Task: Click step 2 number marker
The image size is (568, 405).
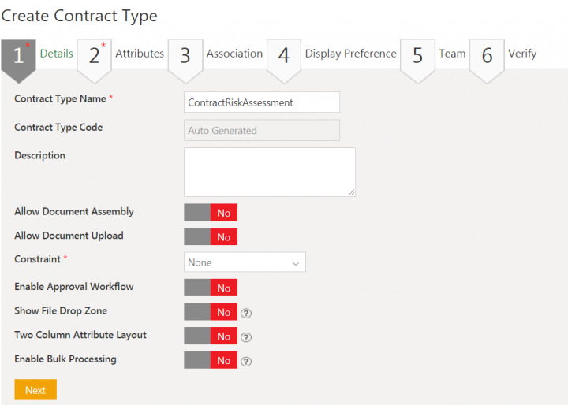Action: tap(94, 61)
